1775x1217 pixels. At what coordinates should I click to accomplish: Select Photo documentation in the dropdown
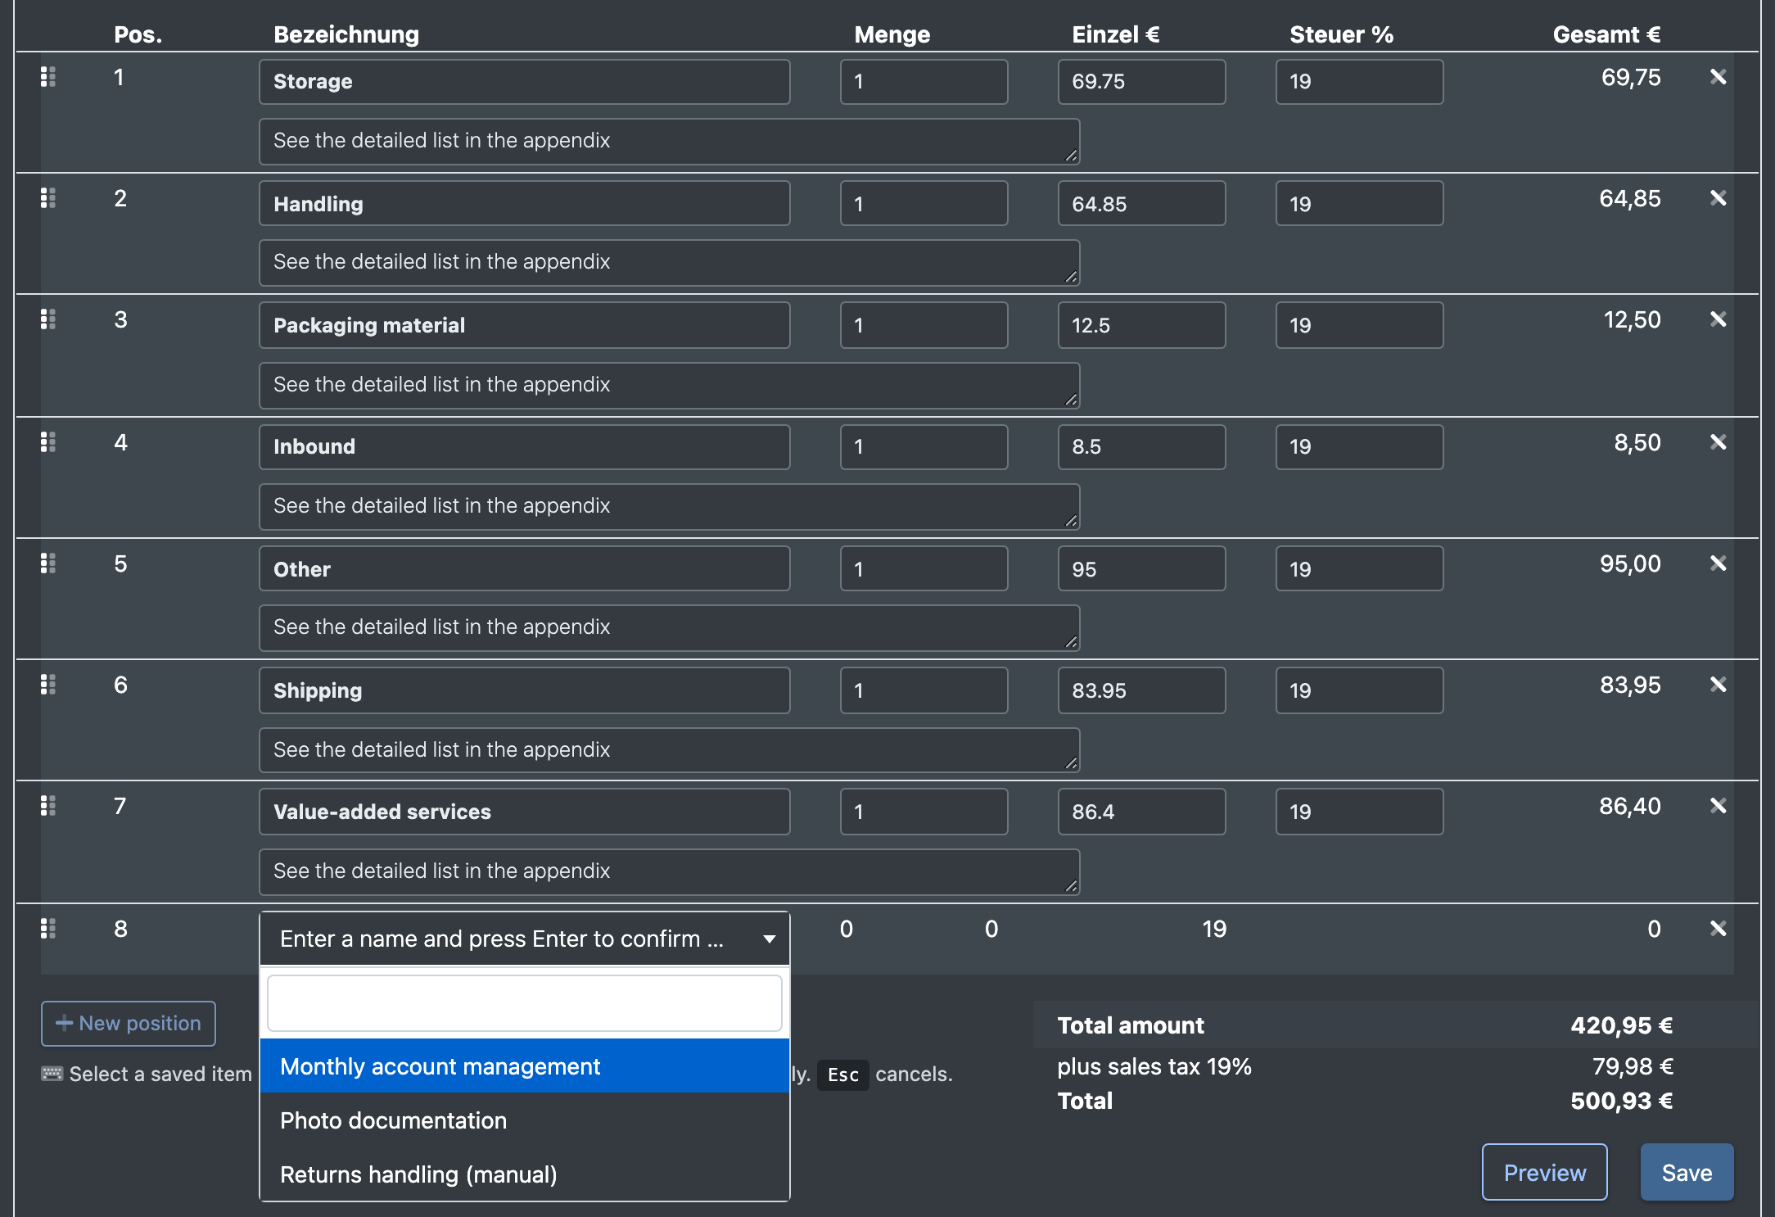(525, 1120)
